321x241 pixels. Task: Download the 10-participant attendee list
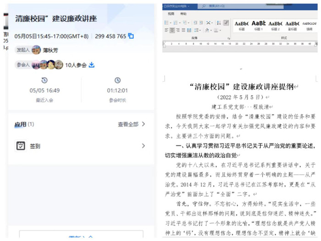tap(92, 65)
